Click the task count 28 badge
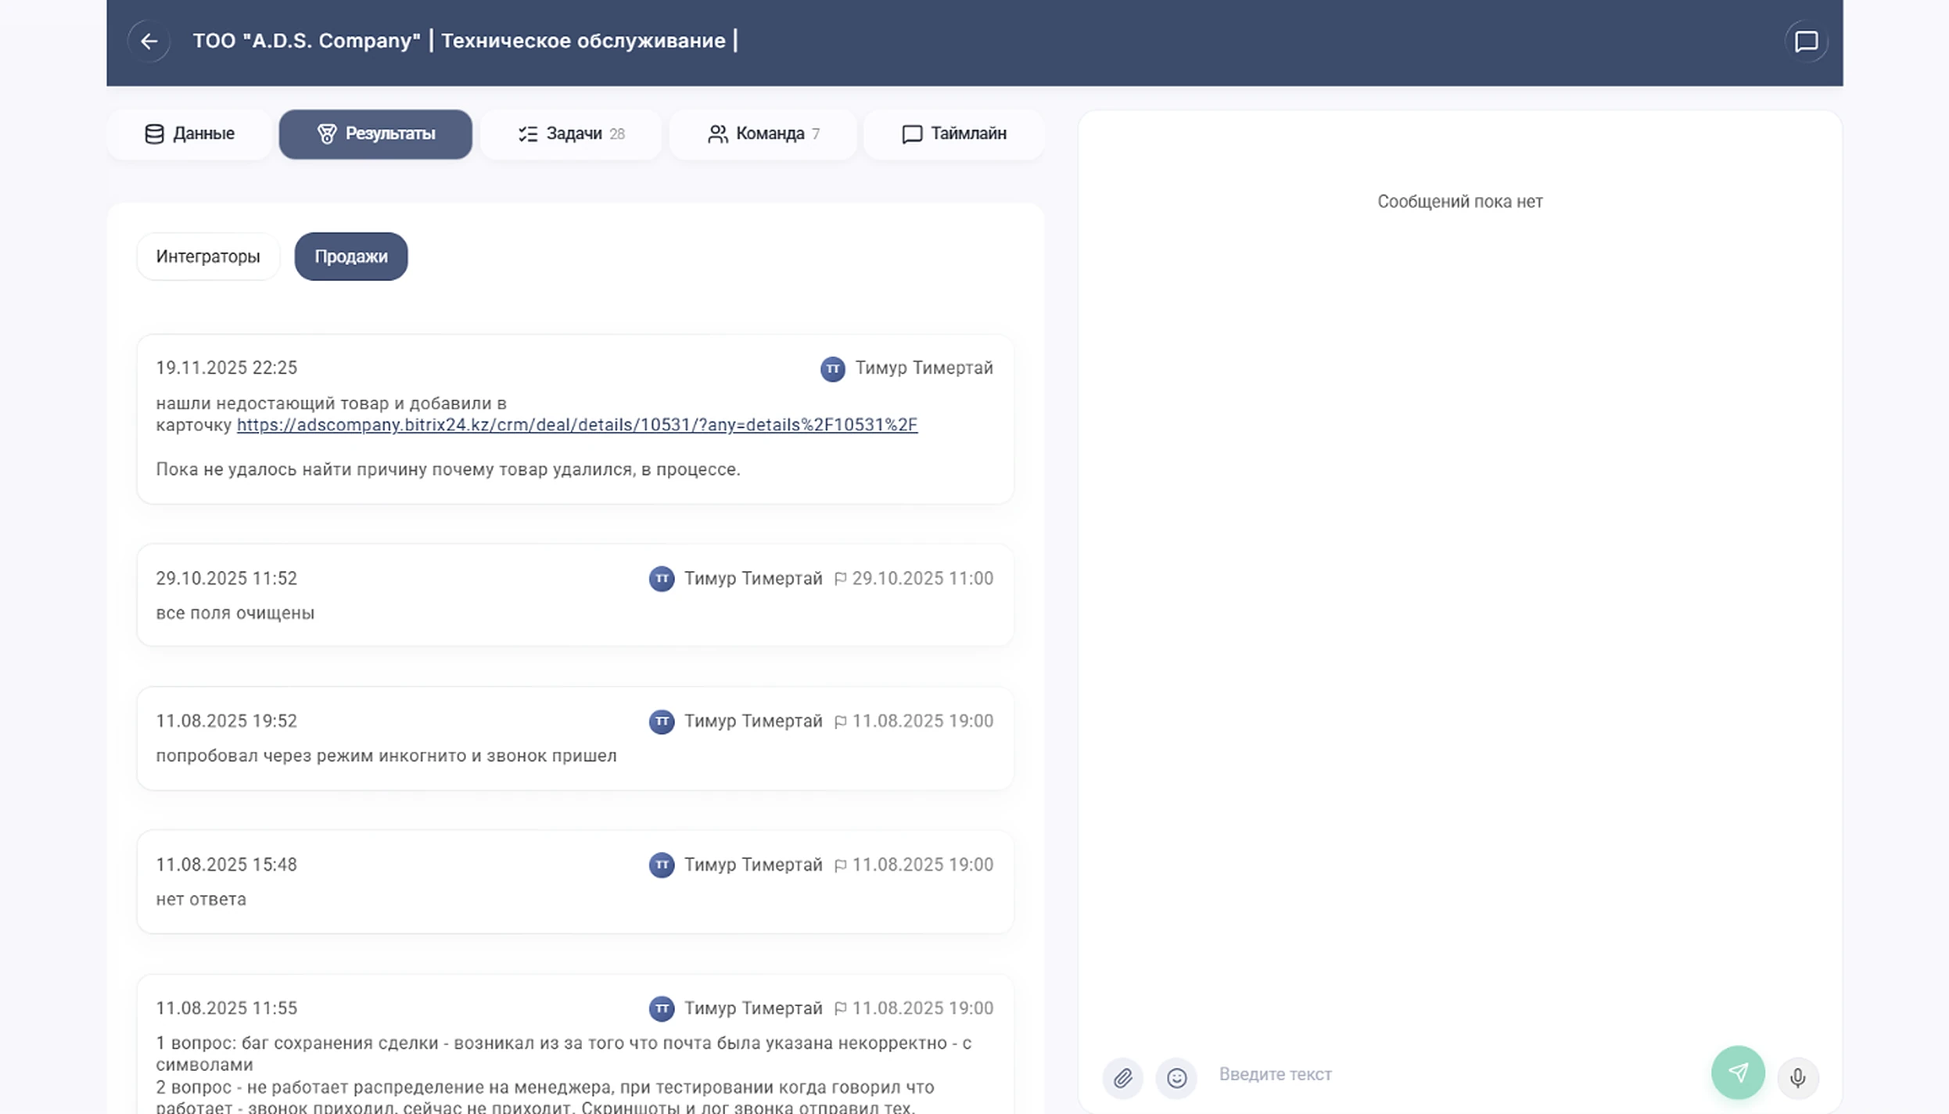1949x1114 pixels. pyautogui.click(x=617, y=134)
